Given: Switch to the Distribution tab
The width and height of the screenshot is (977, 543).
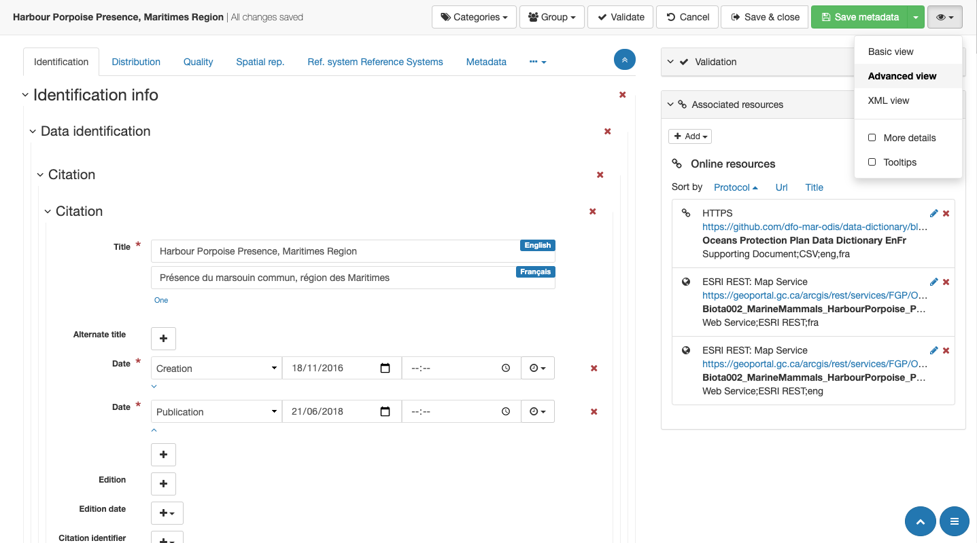Looking at the screenshot, I should (x=136, y=62).
